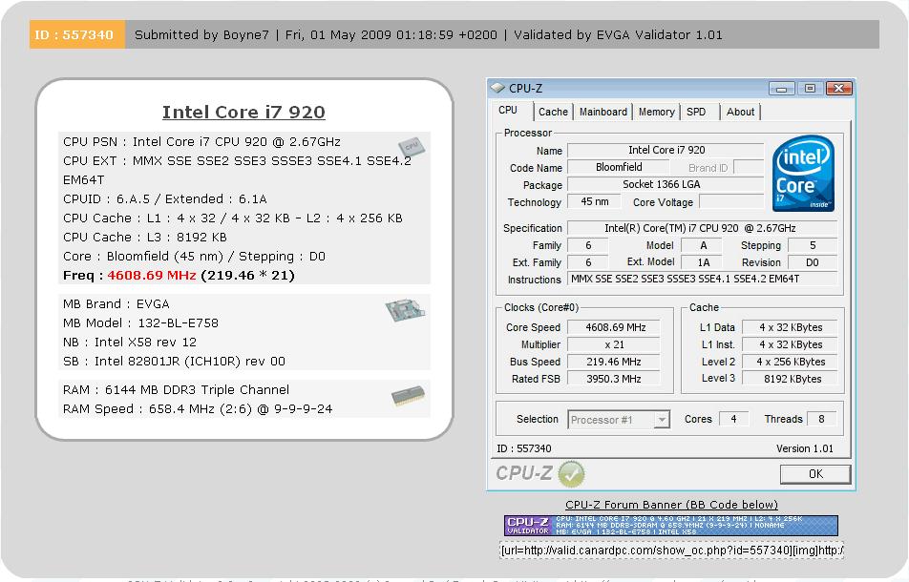The image size is (909, 582).
Task: Click the CPU-Z title bar icon
Action: [x=497, y=88]
